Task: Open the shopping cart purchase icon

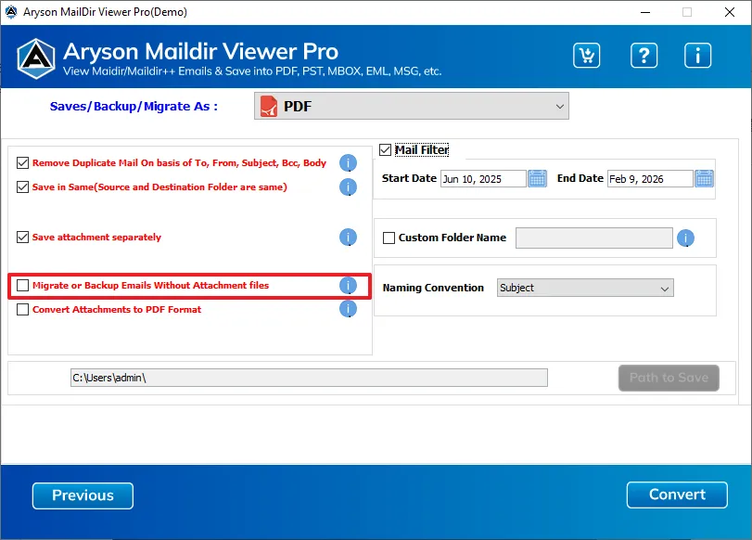Action: pos(586,56)
